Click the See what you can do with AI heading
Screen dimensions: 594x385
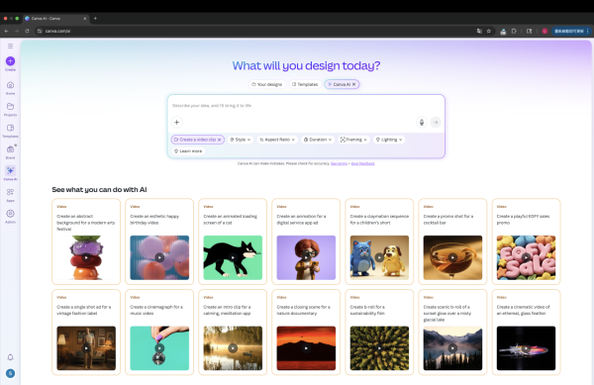point(99,190)
